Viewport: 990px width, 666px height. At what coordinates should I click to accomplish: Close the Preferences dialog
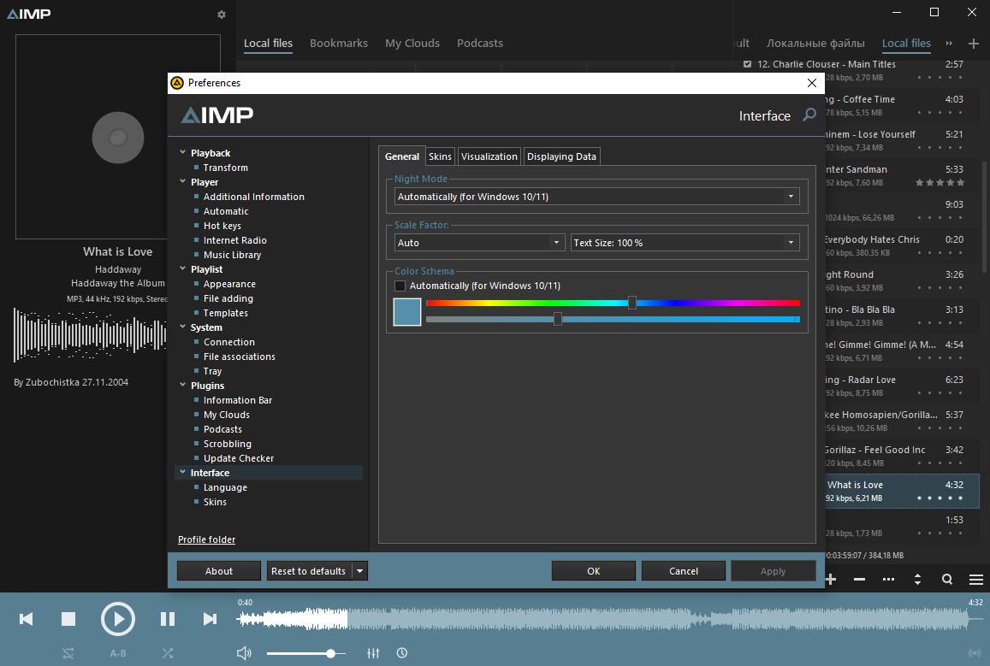pyautogui.click(x=812, y=83)
